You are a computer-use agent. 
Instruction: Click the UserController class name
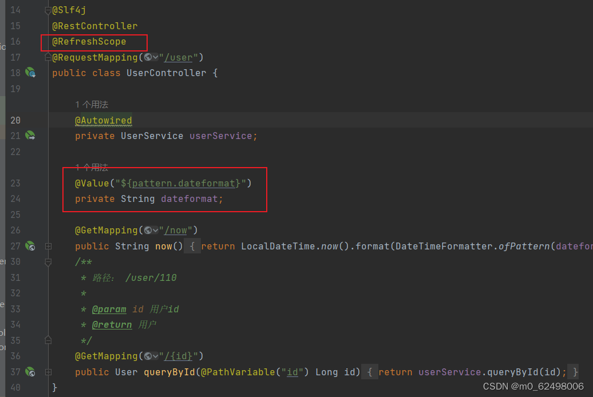tap(167, 73)
